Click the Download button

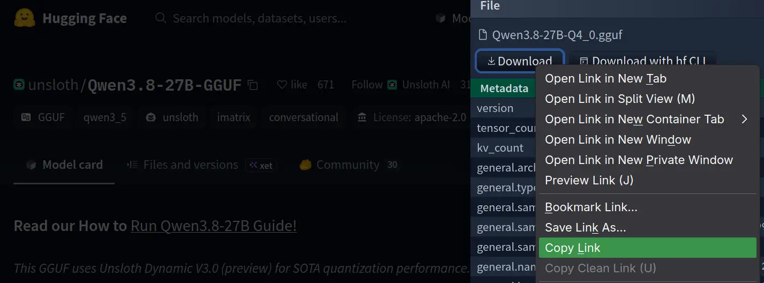point(520,61)
